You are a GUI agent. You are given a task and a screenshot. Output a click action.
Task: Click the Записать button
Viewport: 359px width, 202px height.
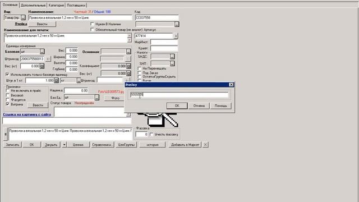point(12,145)
